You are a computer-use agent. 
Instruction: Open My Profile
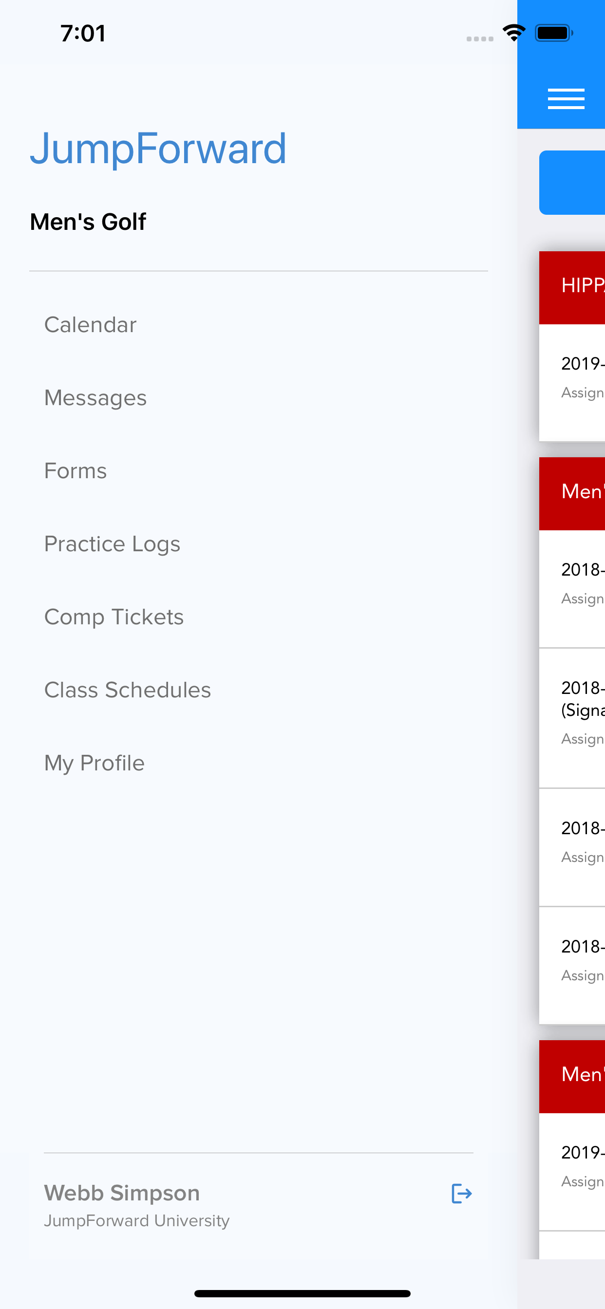tap(95, 763)
